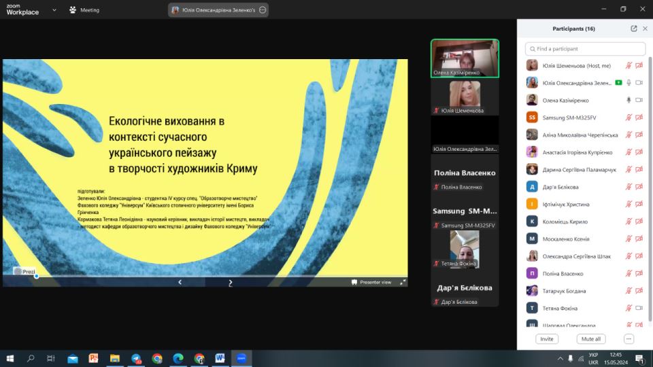Viewport: 653px width, 367px height.
Task: Open the more options icon beside sharer's name
Action: 263,10
